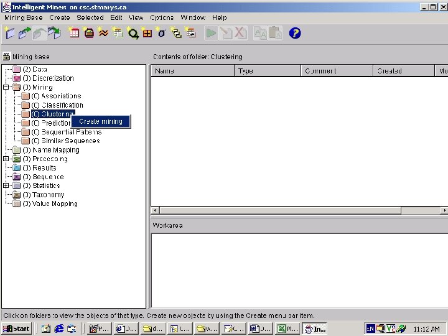Click the new mining base folder icon
The width and height of the screenshot is (448, 336).
[9, 33]
